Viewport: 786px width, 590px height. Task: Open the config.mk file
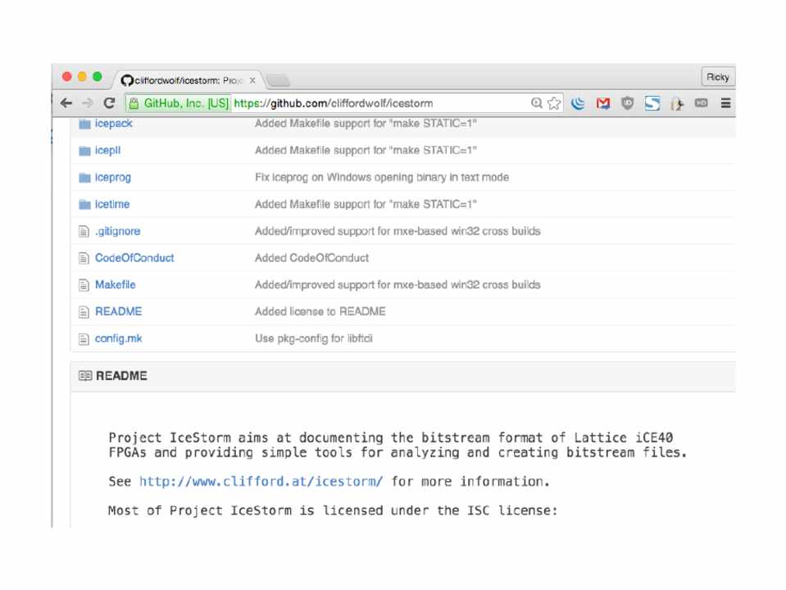(118, 338)
